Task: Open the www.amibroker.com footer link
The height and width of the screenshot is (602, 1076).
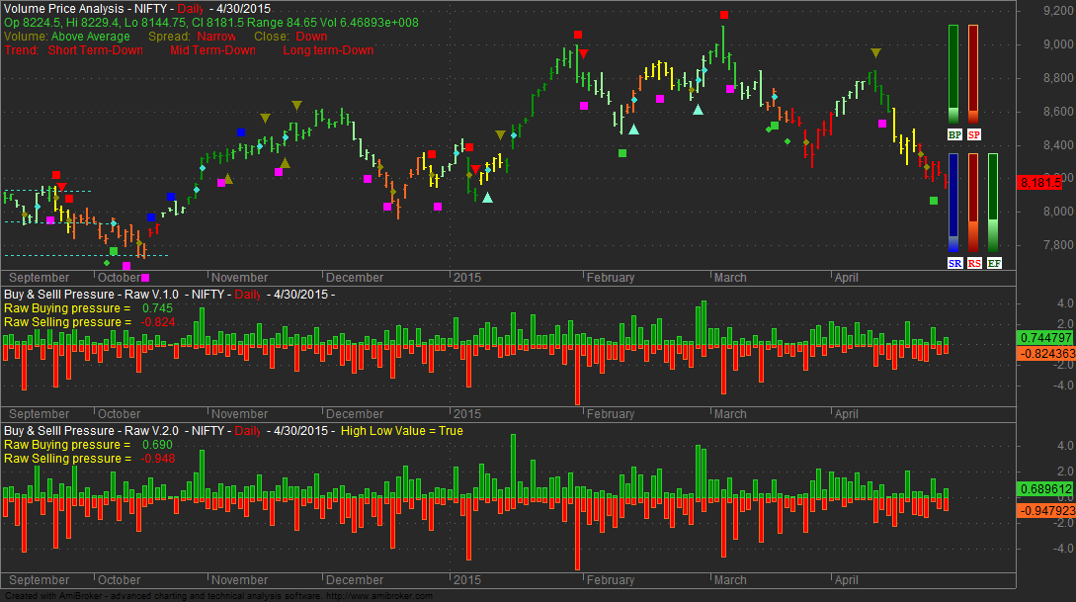Action: click(x=378, y=596)
